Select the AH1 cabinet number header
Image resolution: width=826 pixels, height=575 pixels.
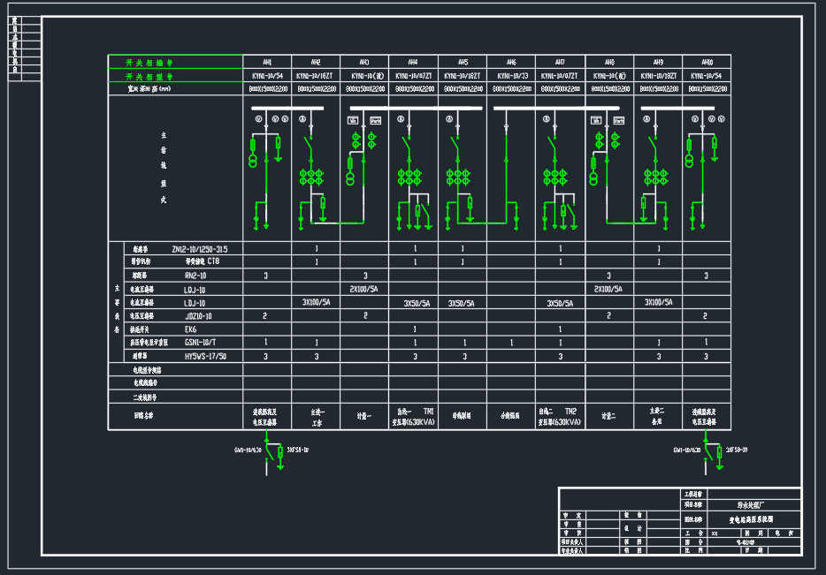265,63
